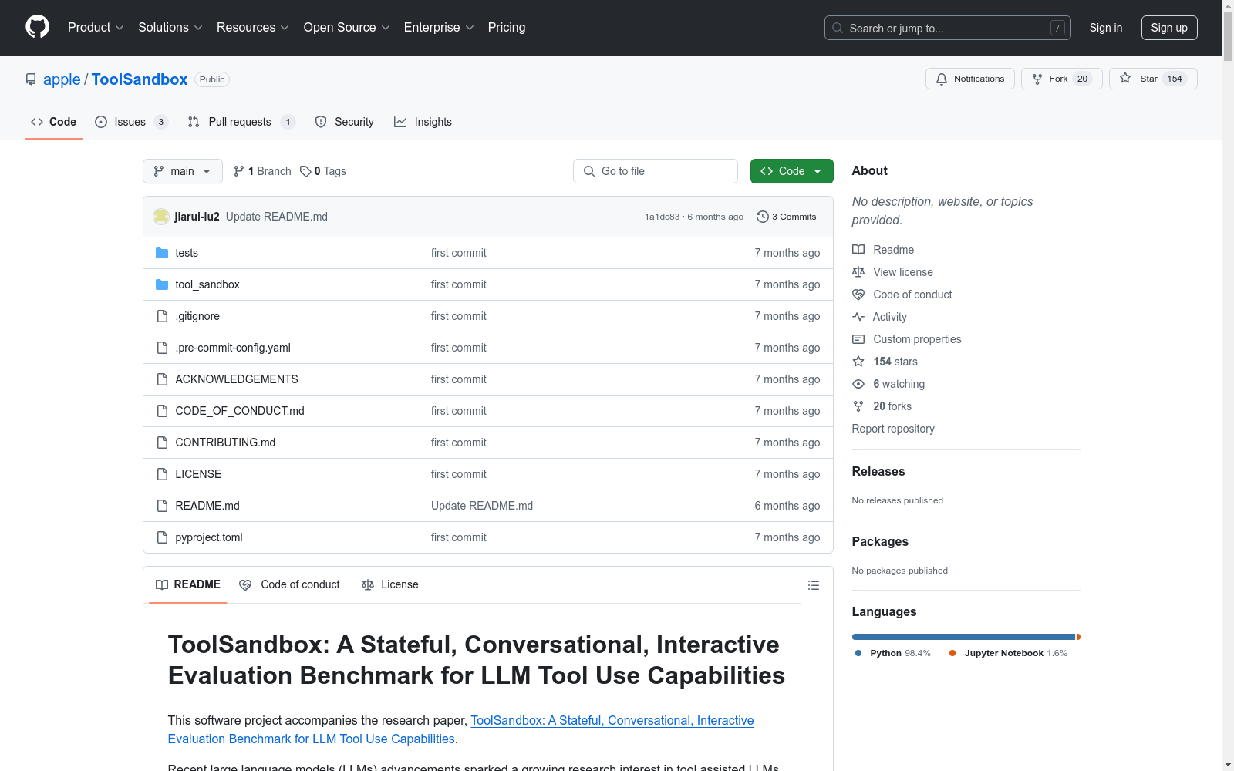
Task: Click the page vertical scrollbar
Action: [1228, 385]
